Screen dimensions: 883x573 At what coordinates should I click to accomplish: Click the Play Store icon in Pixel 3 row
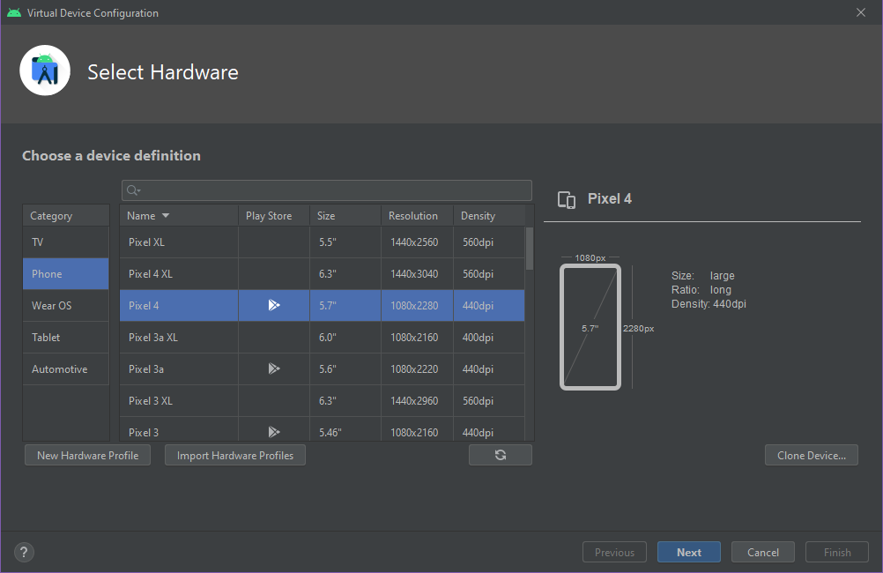[274, 432]
